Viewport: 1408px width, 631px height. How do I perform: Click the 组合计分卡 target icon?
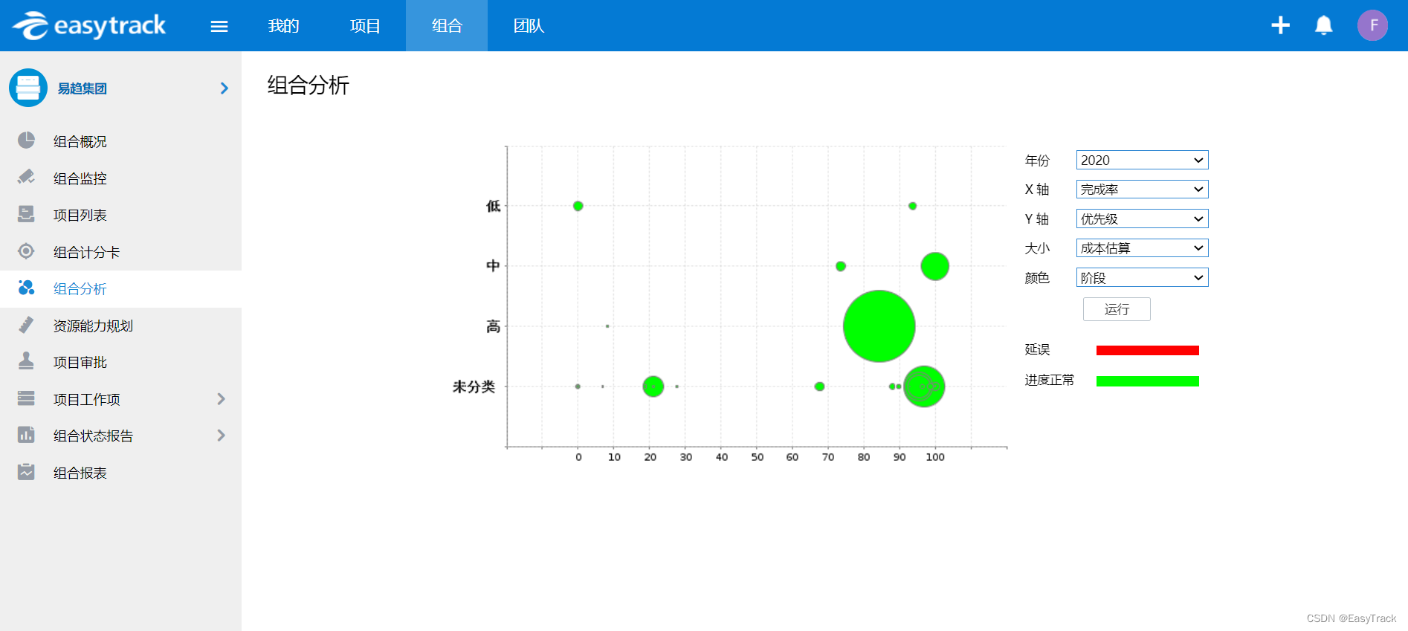click(x=26, y=251)
